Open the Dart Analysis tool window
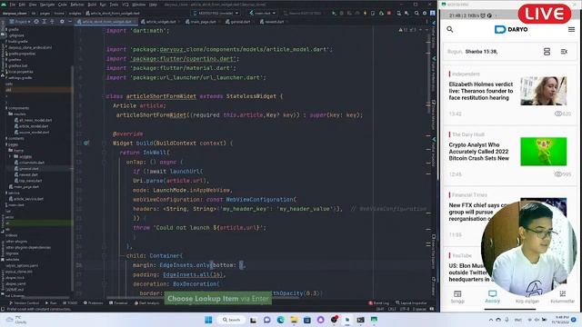 click(x=146, y=302)
